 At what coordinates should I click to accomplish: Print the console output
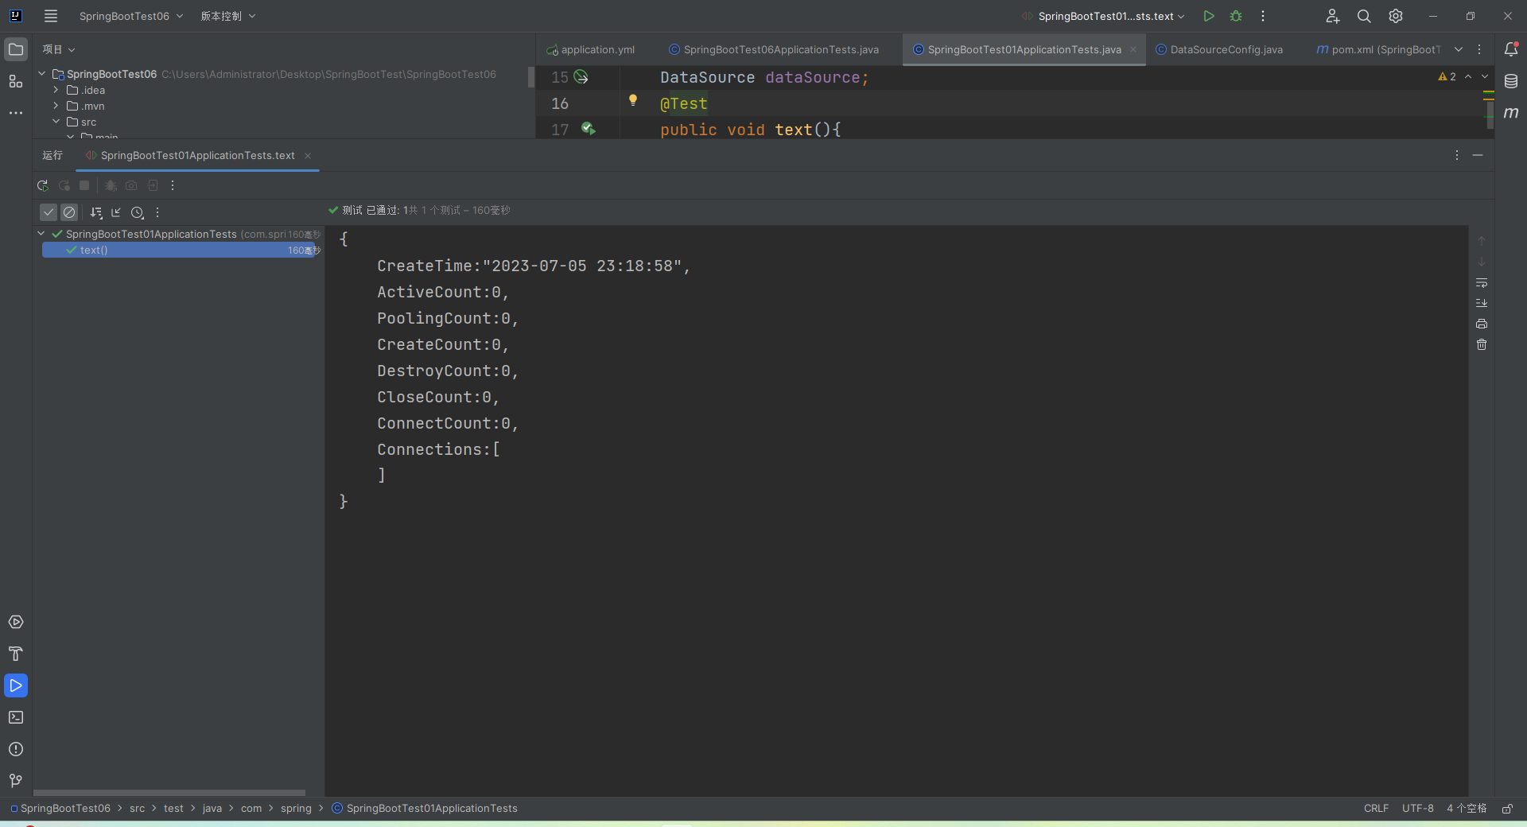click(1482, 324)
